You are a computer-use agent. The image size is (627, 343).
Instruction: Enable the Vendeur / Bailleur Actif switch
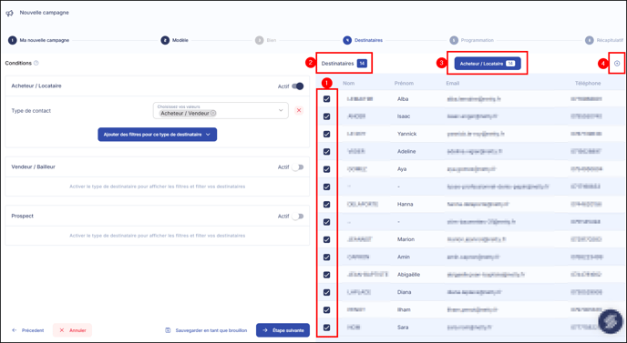298,167
